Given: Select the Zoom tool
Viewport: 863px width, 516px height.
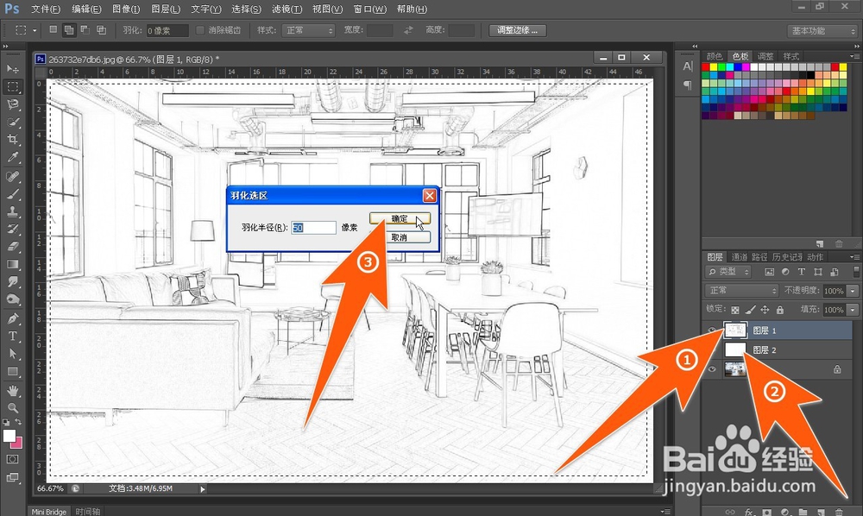Looking at the screenshot, I should 13,408.
